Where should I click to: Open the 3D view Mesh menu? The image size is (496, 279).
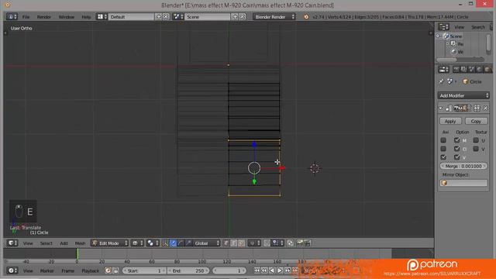click(80, 243)
